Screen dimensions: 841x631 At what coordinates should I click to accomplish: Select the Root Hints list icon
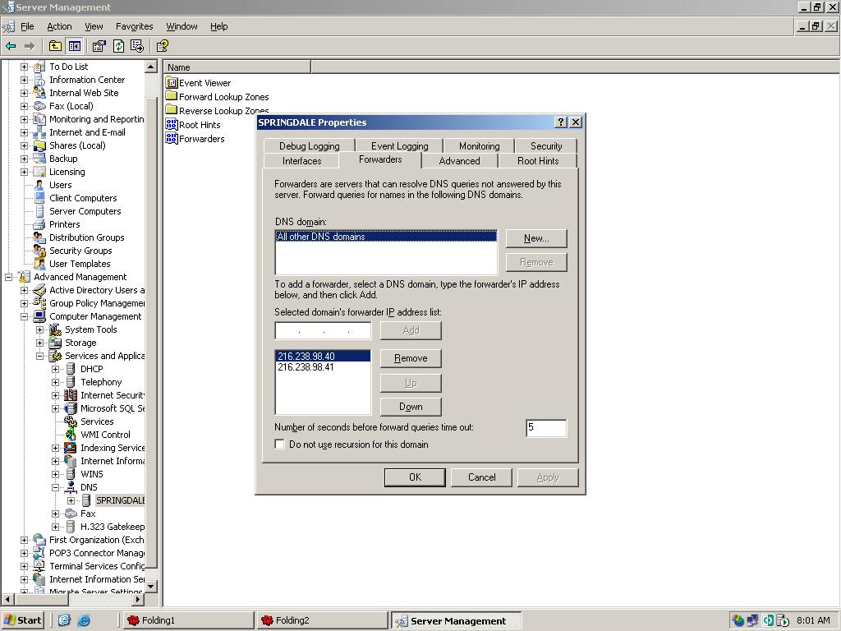coord(172,125)
